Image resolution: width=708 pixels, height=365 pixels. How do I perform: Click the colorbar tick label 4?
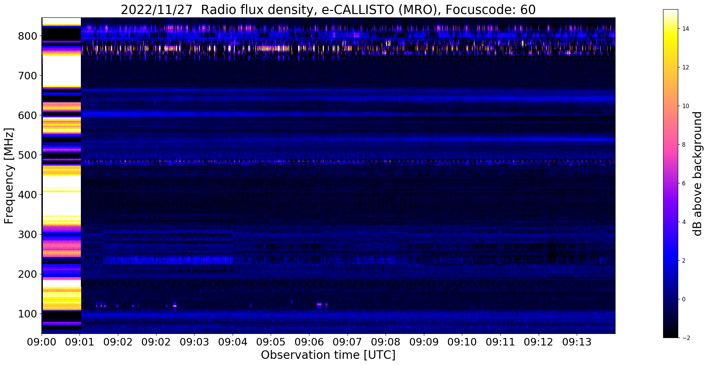[x=684, y=222]
